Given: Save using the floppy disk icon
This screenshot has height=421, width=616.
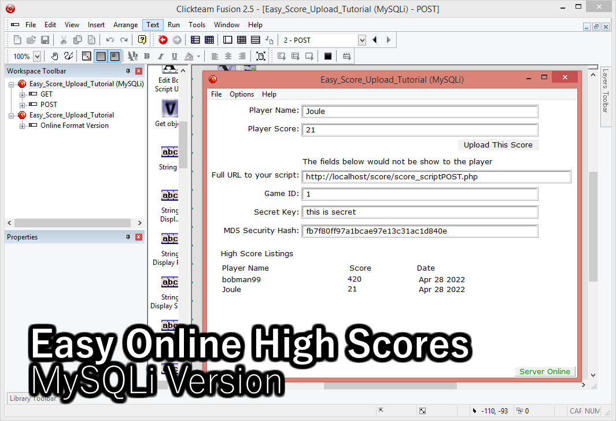Looking at the screenshot, I should pyautogui.click(x=45, y=40).
